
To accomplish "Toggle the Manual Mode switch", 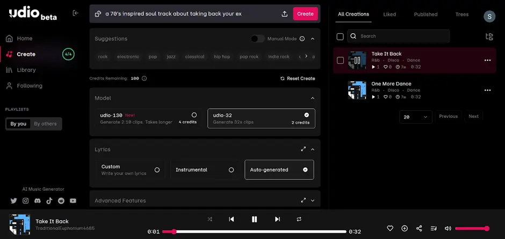I will (258, 39).
